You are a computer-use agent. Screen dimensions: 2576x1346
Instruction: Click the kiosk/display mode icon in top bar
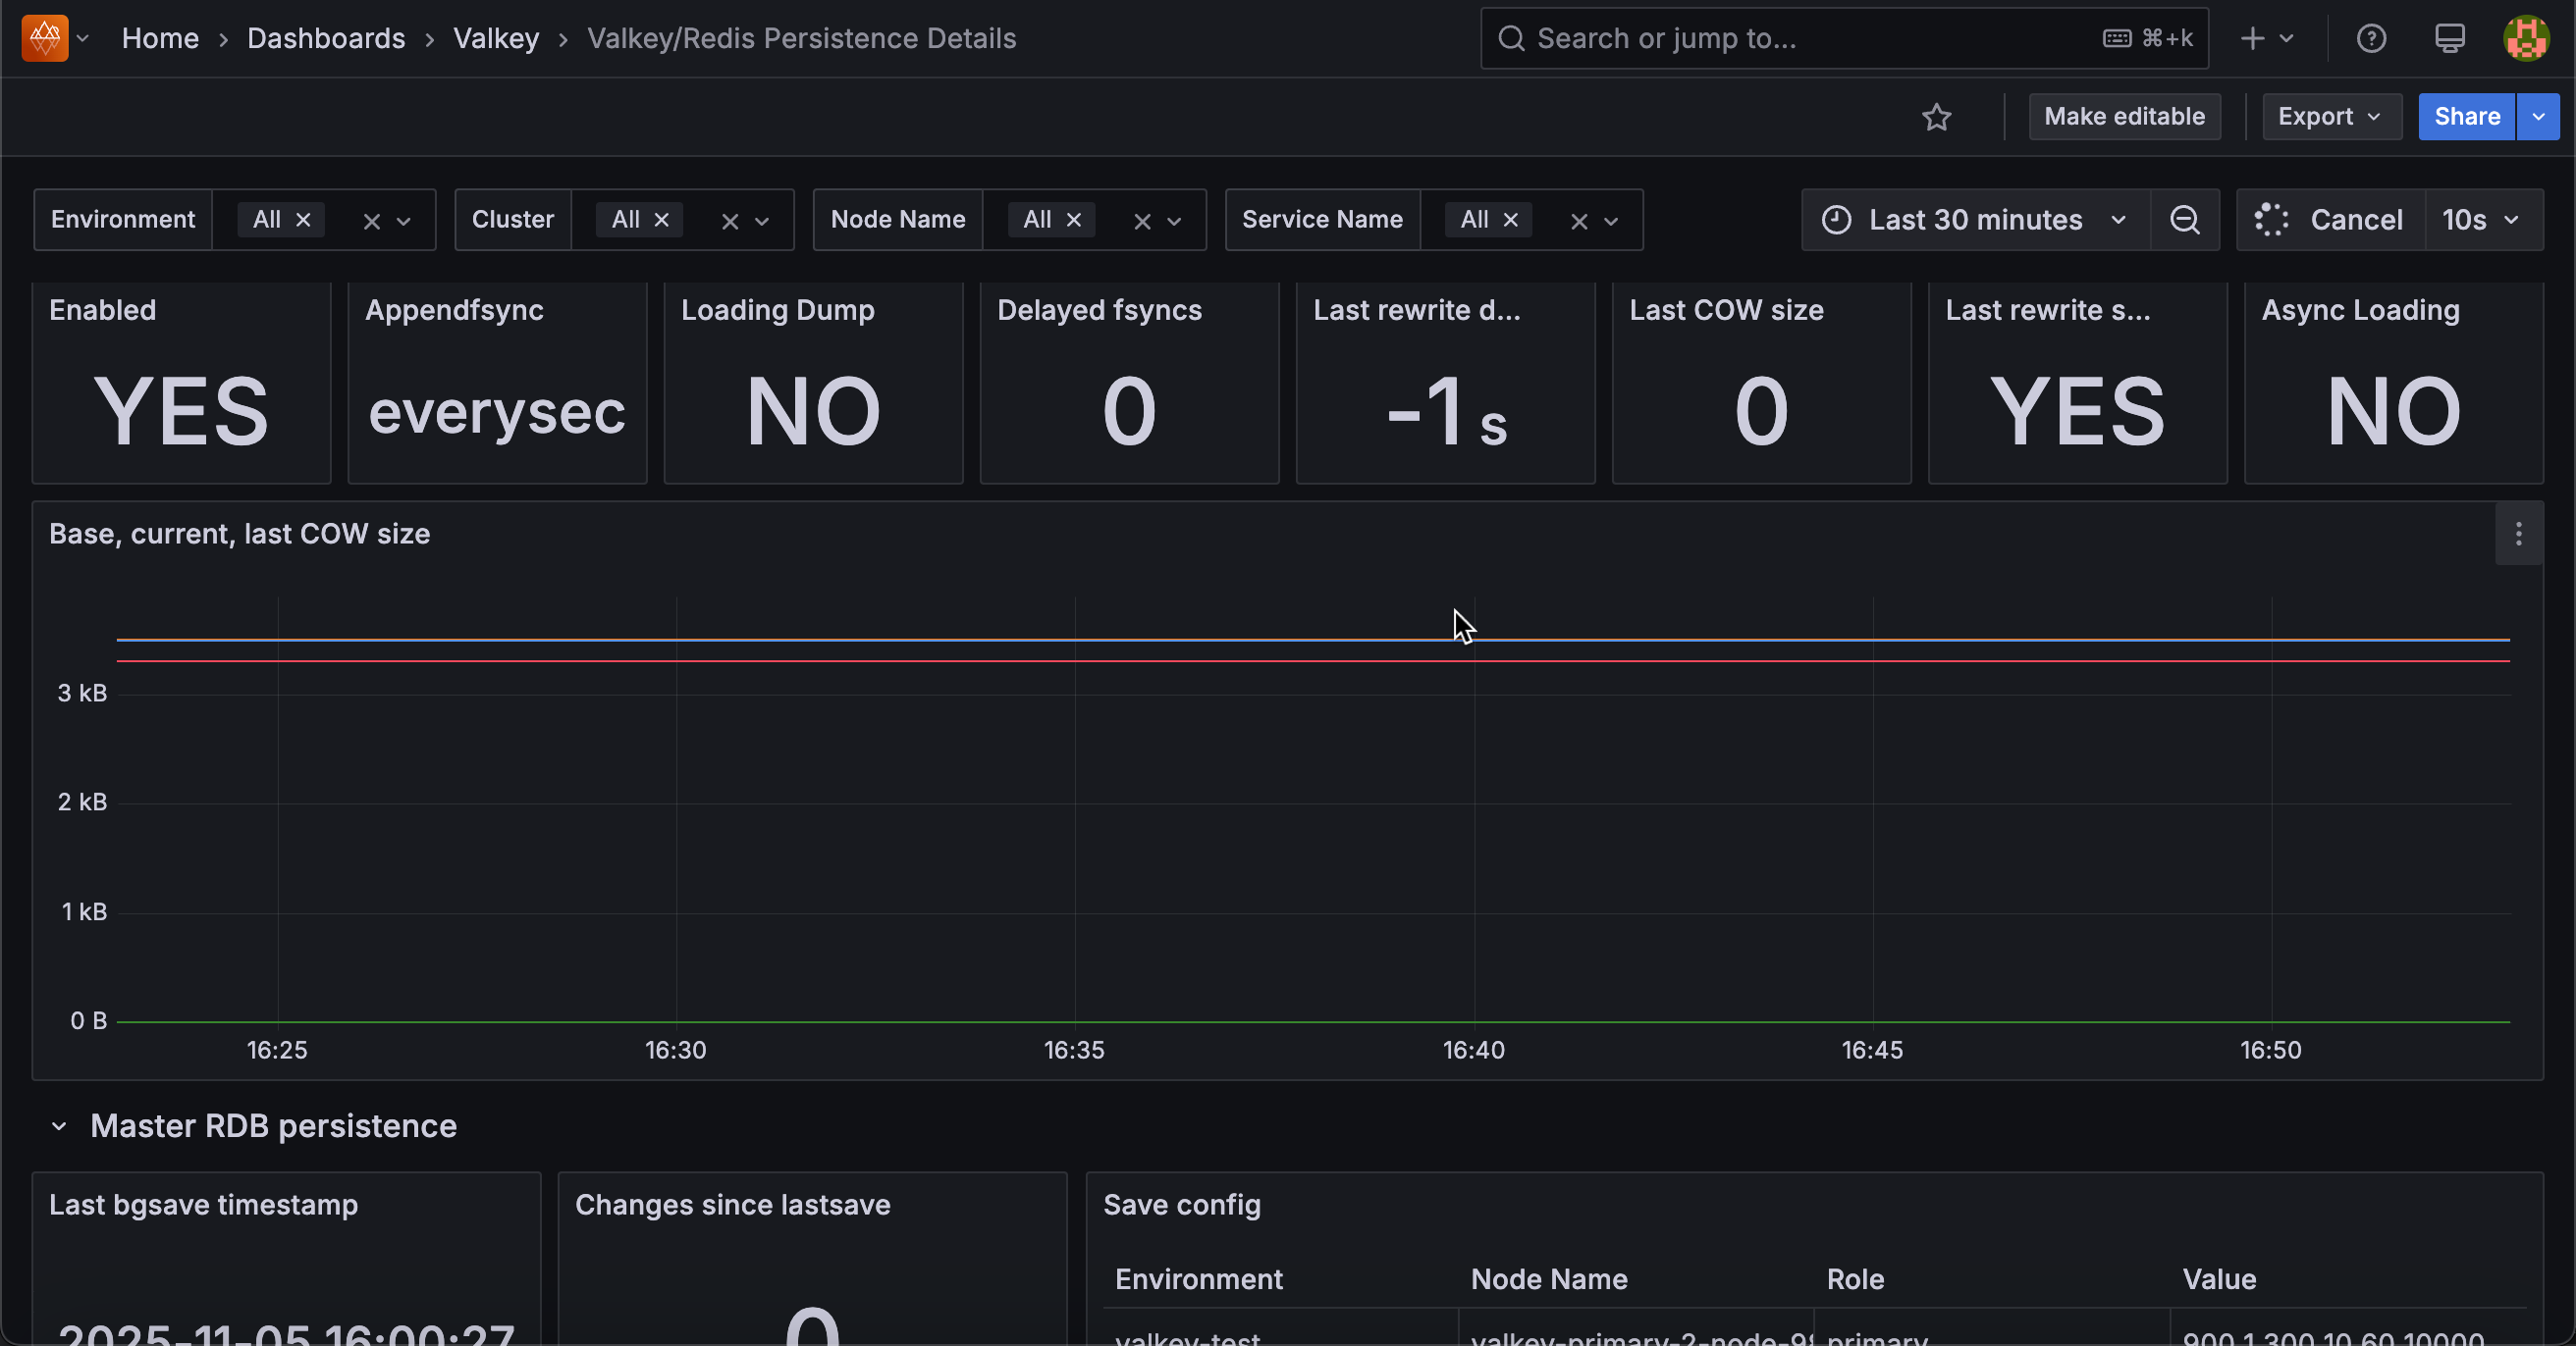tap(2449, 38)
